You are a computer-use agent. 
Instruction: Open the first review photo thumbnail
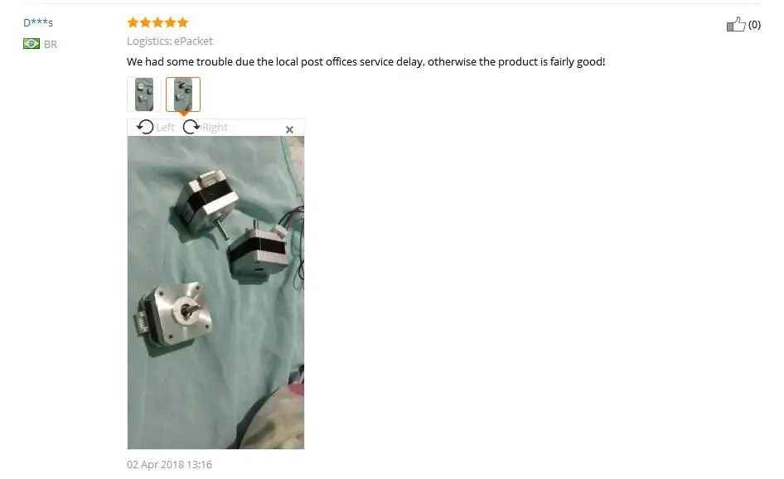point(144,94)
